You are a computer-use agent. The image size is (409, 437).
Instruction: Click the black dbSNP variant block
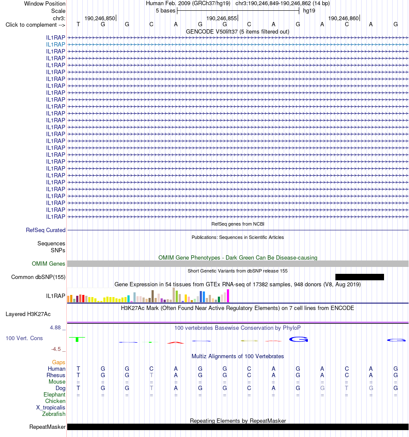pyautogui.click(x=359, y=277)
